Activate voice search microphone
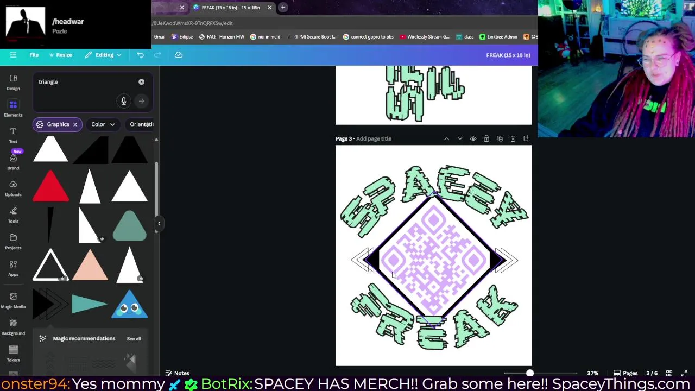 (x=124, y=101)
